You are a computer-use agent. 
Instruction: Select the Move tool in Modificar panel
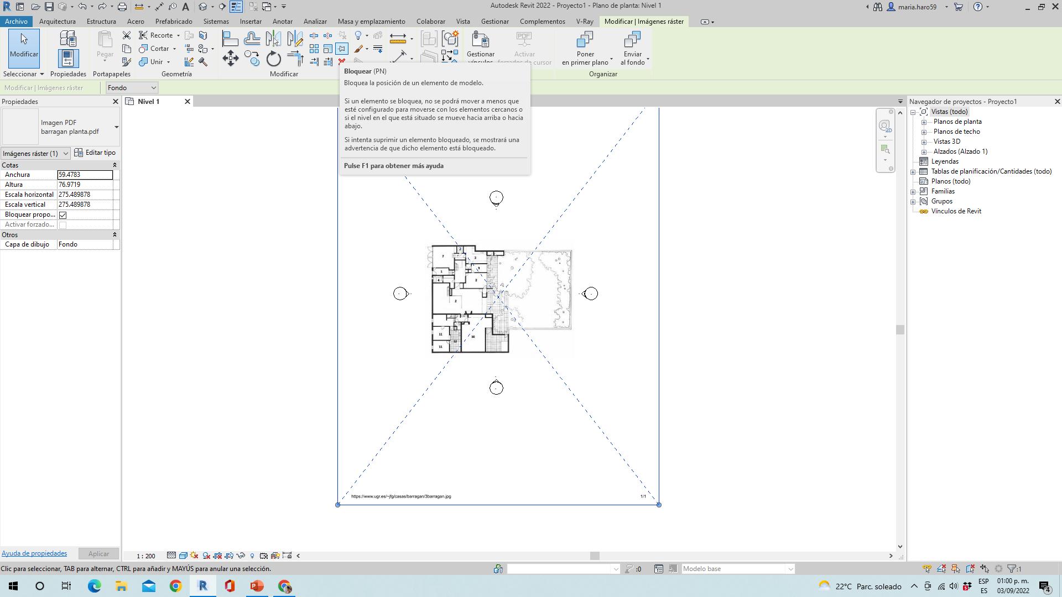[x=231, y=59]
